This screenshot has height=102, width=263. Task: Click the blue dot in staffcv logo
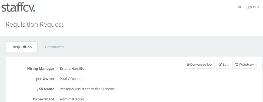pos(34,11)
